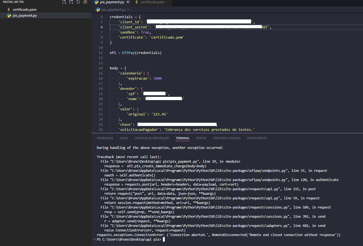
Task: Click the 'client_secret' key on line 6
Action: click(x=134, y=27)
